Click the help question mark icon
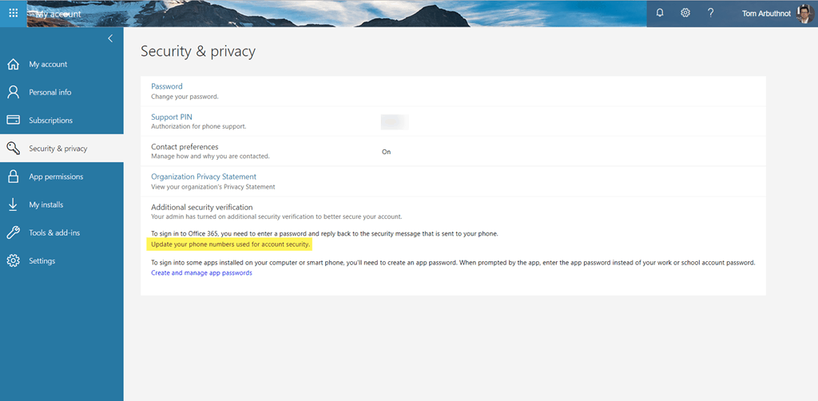This screenshot has height=401, width=818. pyautogui.click(x=710, y=13)
